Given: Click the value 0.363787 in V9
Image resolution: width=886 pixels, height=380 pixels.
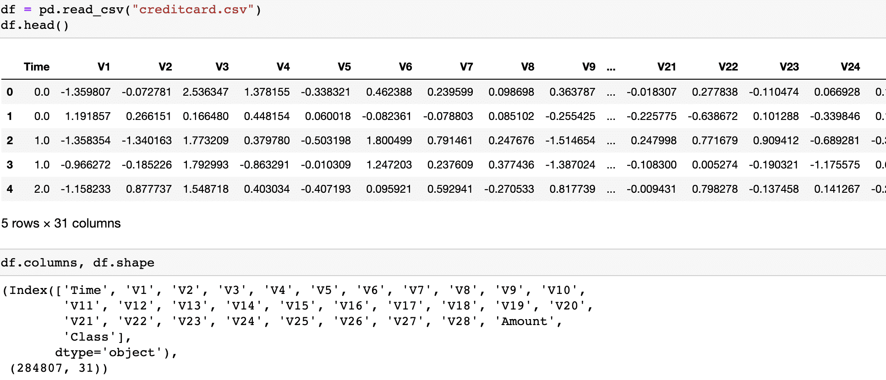Looking at the screenshot, I should [x=573, y=92].
